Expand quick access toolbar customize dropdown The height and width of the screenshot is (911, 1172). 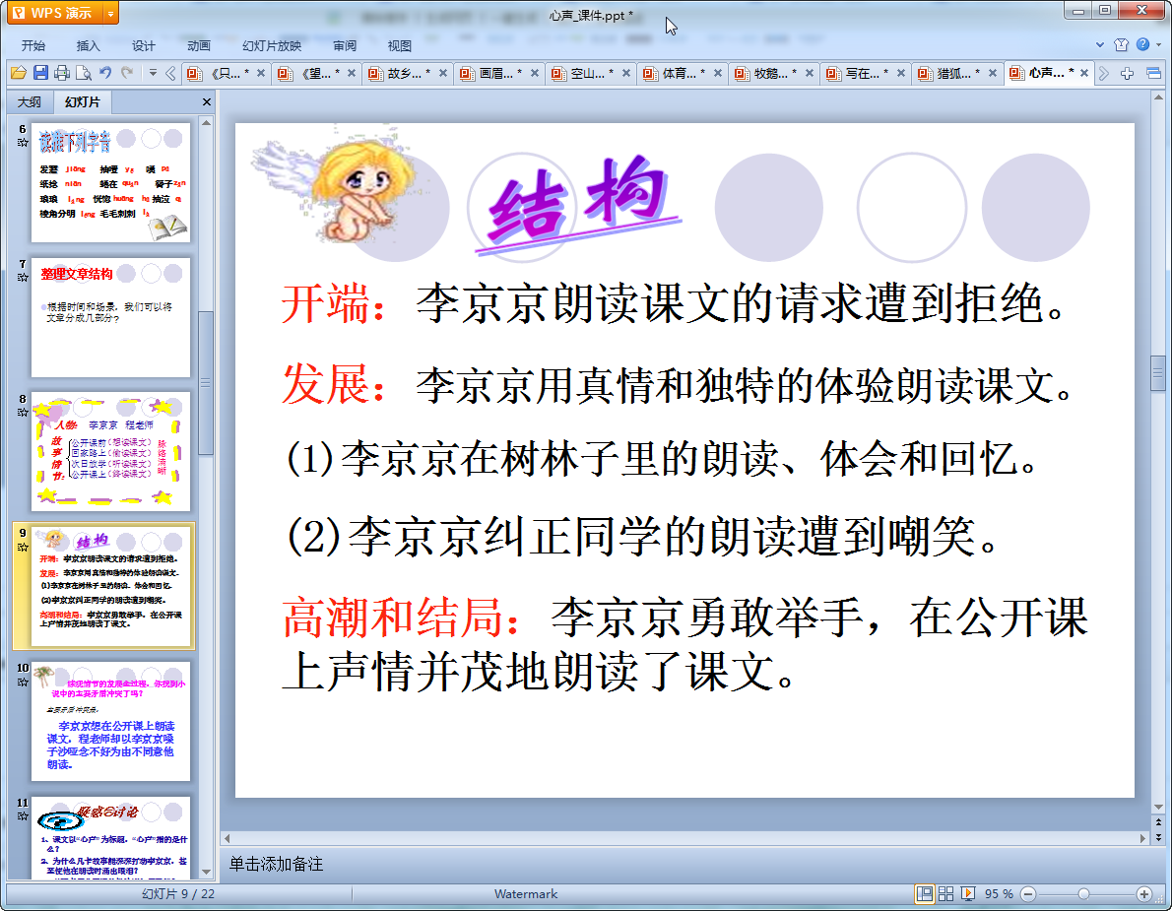coord(153,73)
